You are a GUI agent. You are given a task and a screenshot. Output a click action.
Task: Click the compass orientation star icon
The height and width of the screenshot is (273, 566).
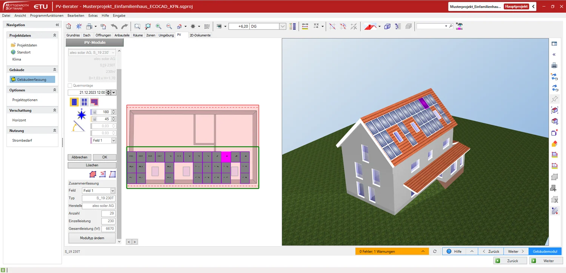click(81, 114)
